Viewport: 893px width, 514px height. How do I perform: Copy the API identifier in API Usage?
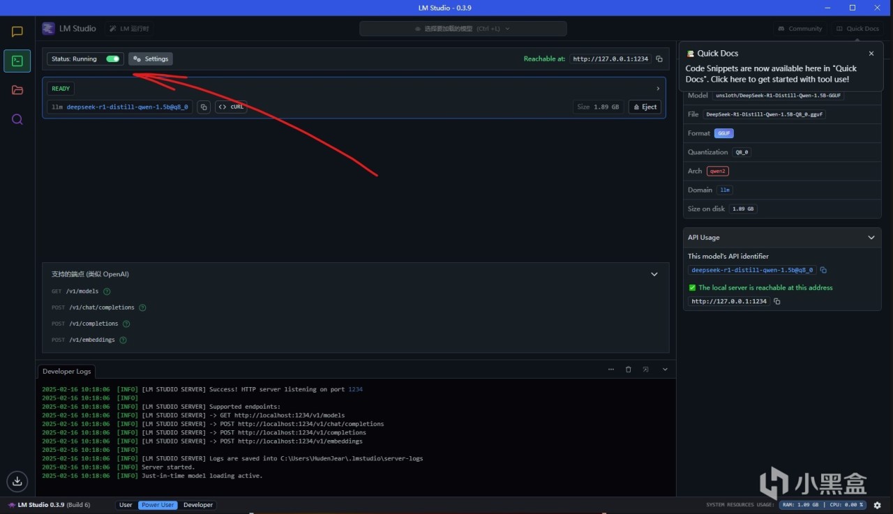click(823, 270)
